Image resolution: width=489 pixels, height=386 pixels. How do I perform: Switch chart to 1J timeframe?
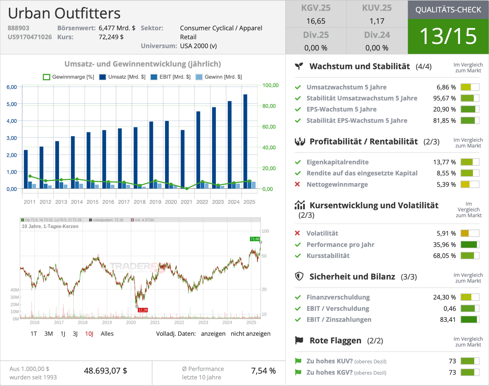[63, 333]
